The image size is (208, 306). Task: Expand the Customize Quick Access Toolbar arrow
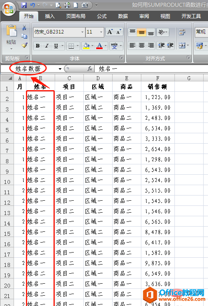click(x=96, y=5)
